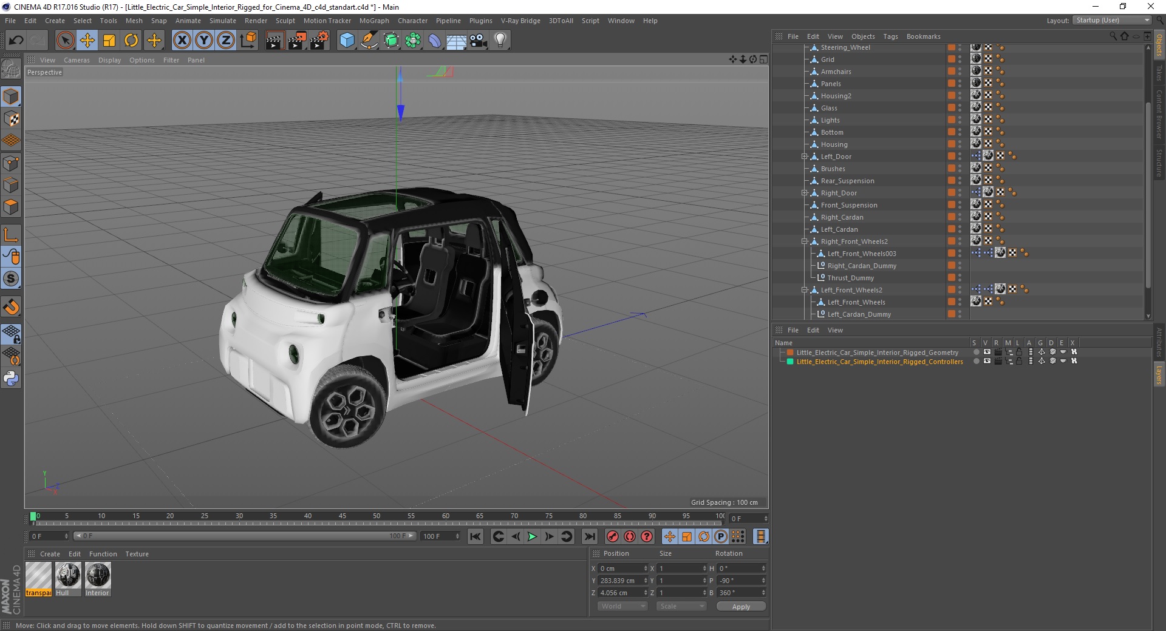
Task: Open the Content Browser side tab
Action: 1159,114
